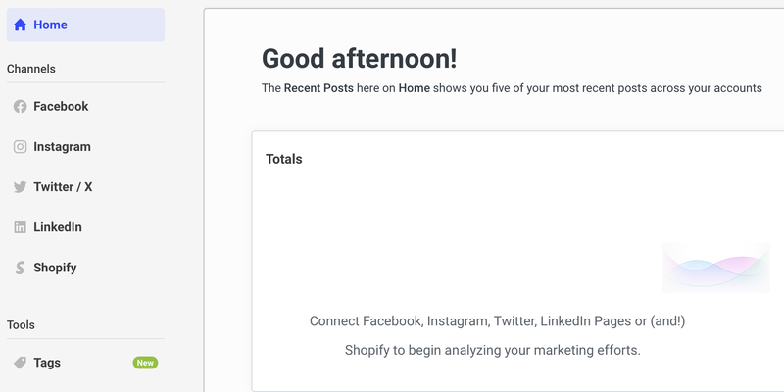Click the Channels section heading
Image resolution: width=784 pixels, height=392 pixels.
click(31, 69)
